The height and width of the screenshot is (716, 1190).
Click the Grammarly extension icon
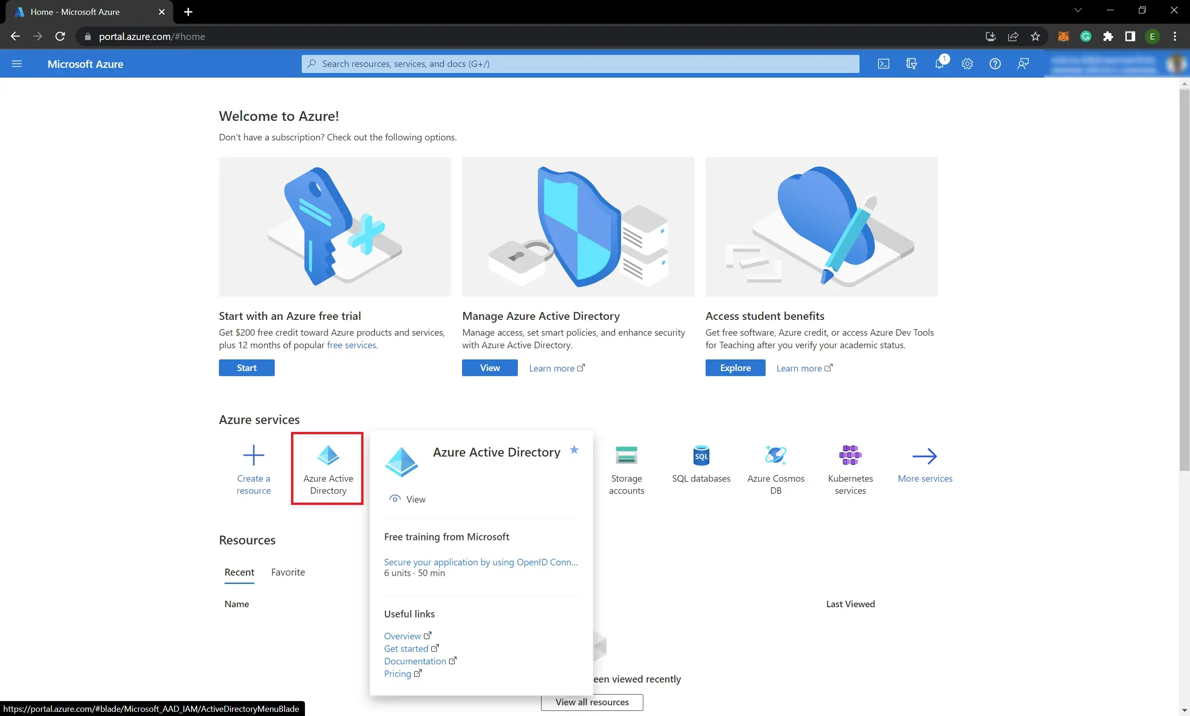pyautogui.click(x=1085, y=36)
